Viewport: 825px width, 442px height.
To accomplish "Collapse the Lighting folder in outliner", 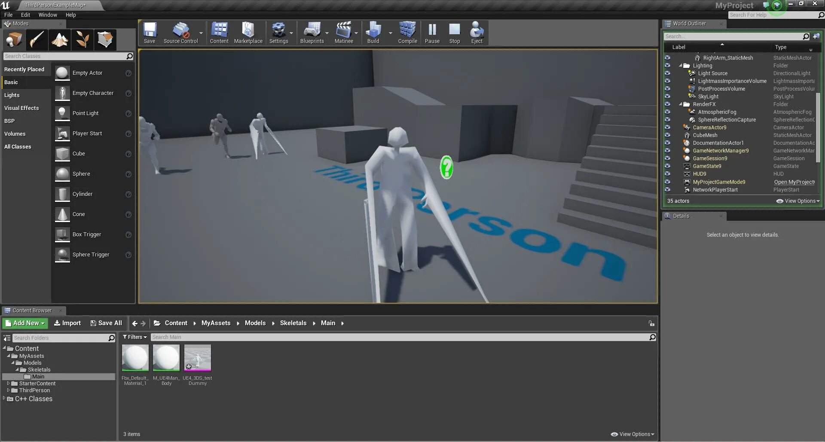I will click(x=681, y=66).
